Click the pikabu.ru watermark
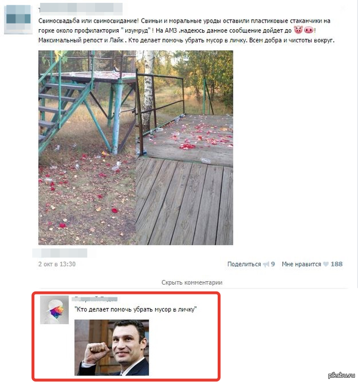 click(x=341, y=375)
